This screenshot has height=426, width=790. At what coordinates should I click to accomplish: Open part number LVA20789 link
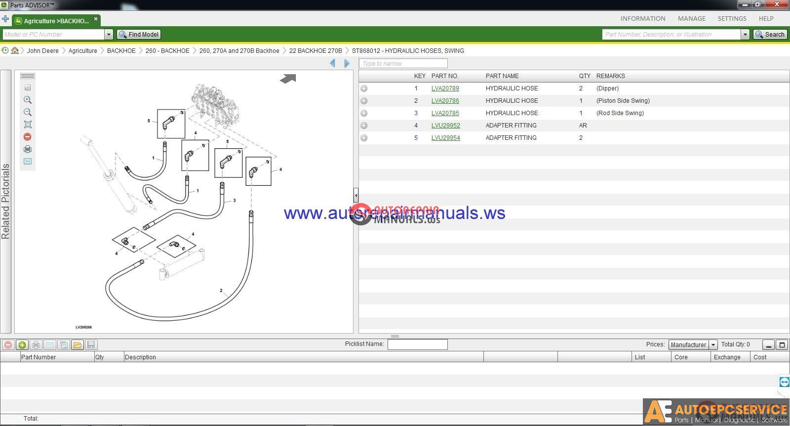(x=445, y=88)
